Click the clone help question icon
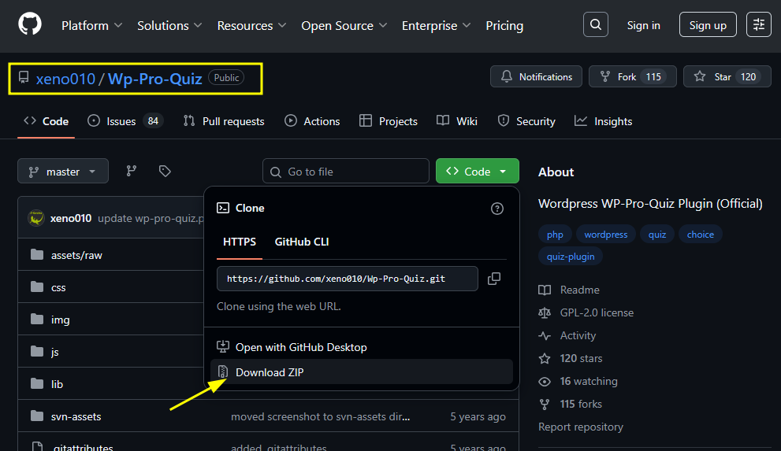This screenshot has width=781, height=451. (496, 209)
